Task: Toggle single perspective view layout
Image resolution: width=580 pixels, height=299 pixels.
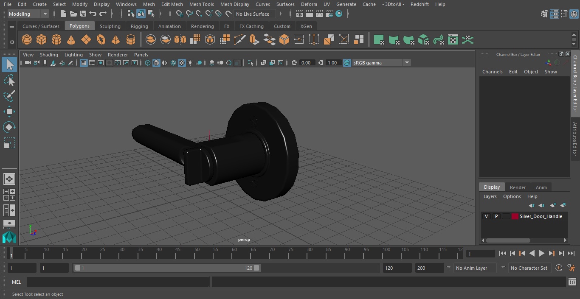Action: 9,179
